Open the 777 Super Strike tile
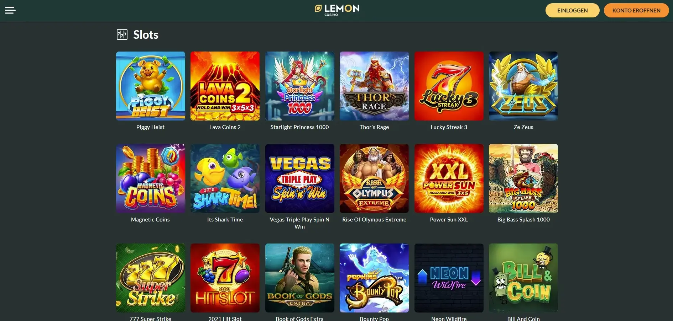 point(151,278)
